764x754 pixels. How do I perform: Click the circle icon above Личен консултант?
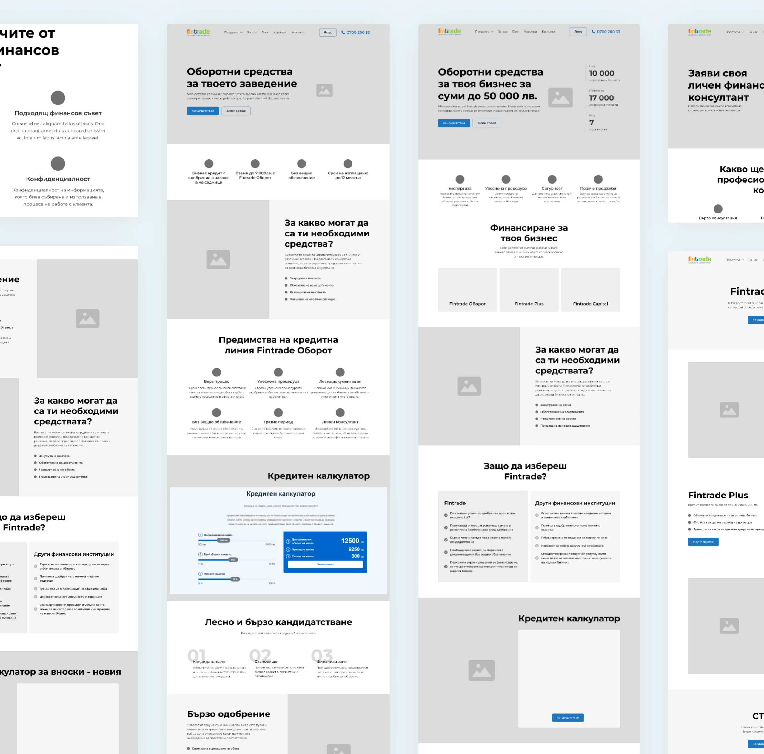[x=340, y=413]
